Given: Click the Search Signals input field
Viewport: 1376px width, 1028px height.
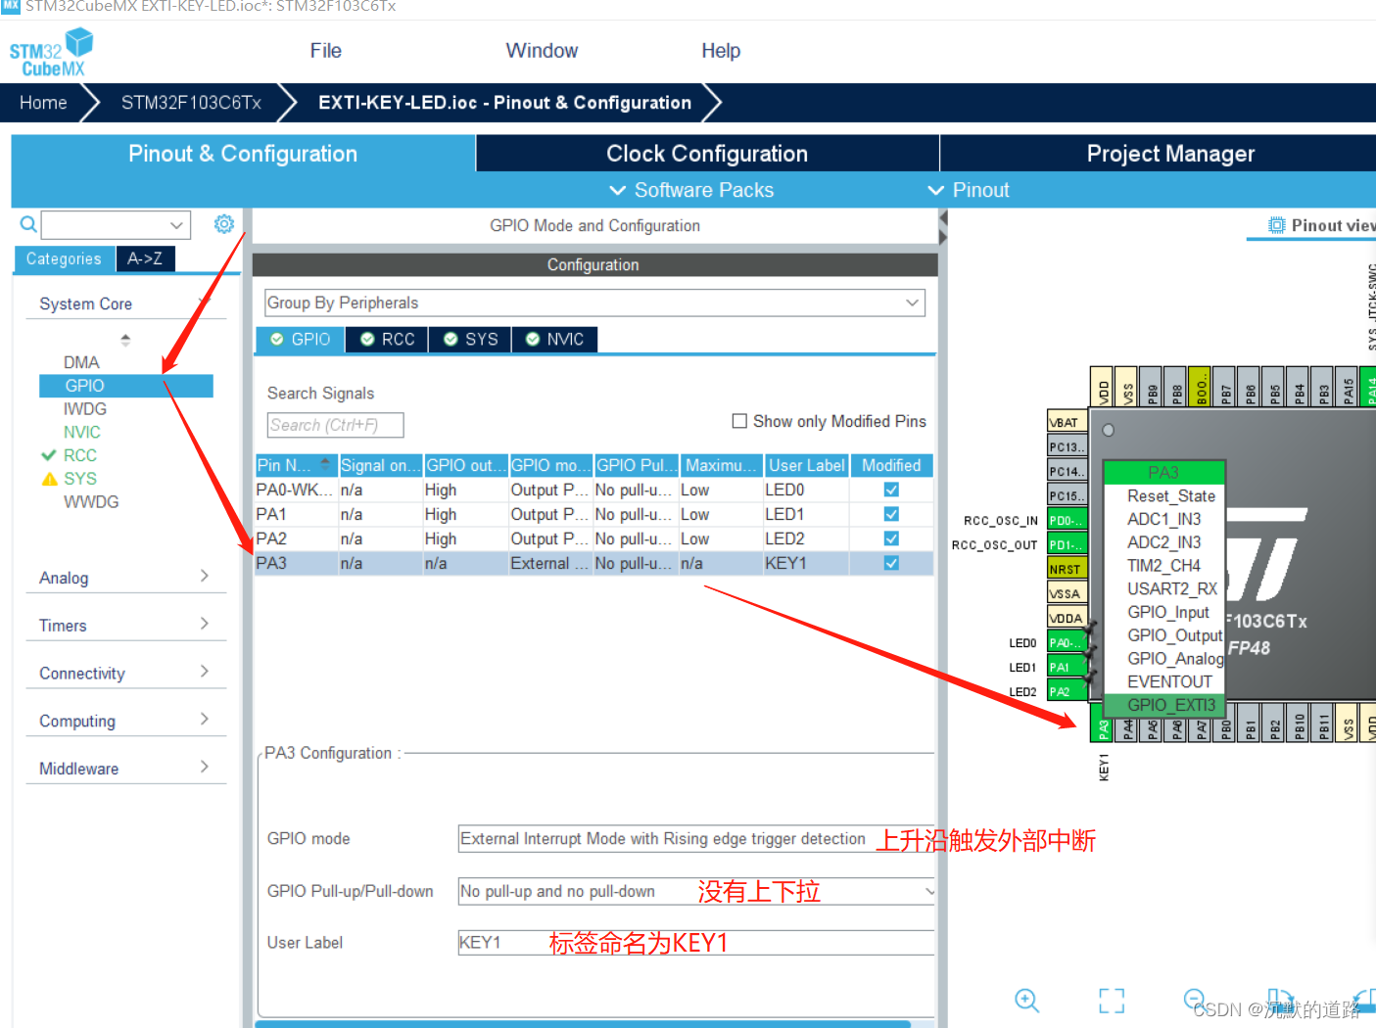Looking at the screenshot, I should (335, 425).
